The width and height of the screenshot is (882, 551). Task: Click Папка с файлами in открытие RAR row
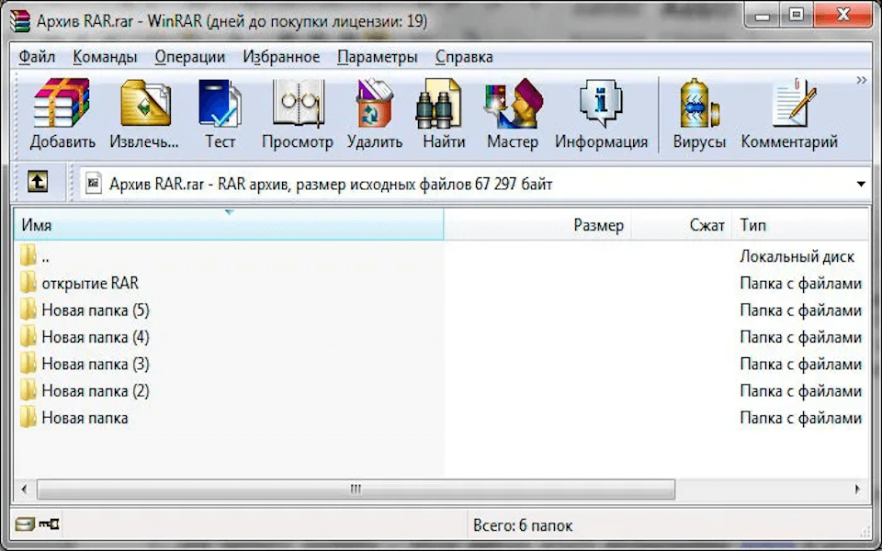pos(801,284)
